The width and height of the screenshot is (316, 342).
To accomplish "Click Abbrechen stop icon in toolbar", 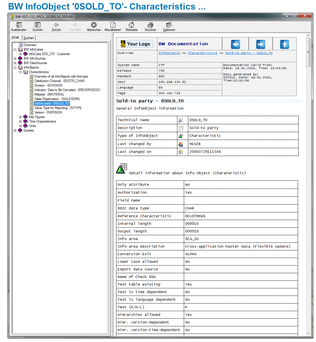I will (x=94, y=25).
